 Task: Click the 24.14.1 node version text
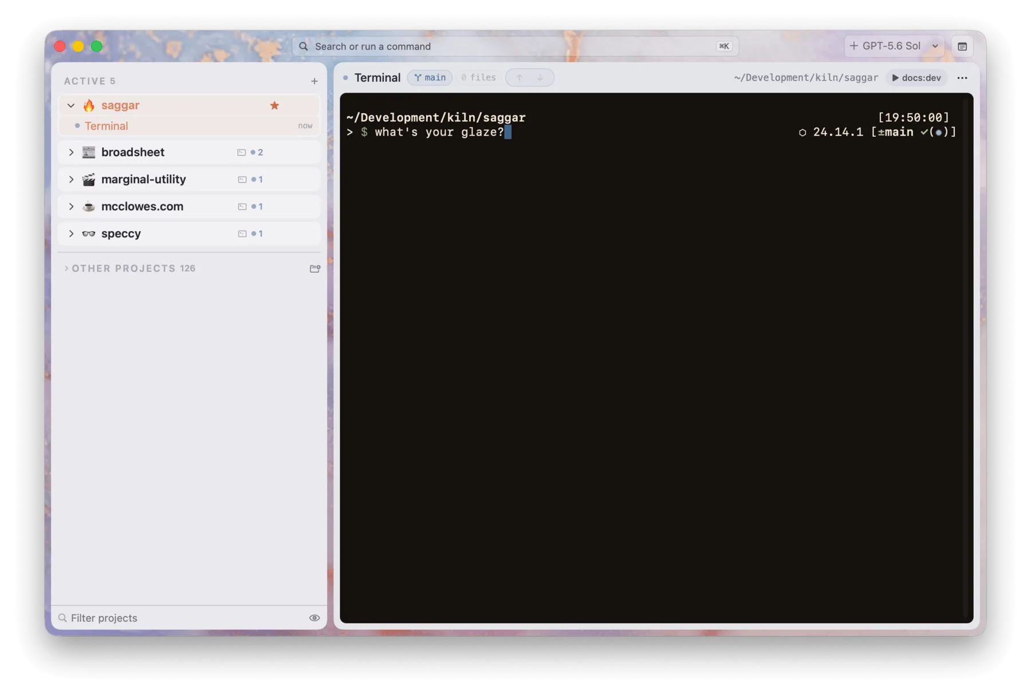click(838, 132)
